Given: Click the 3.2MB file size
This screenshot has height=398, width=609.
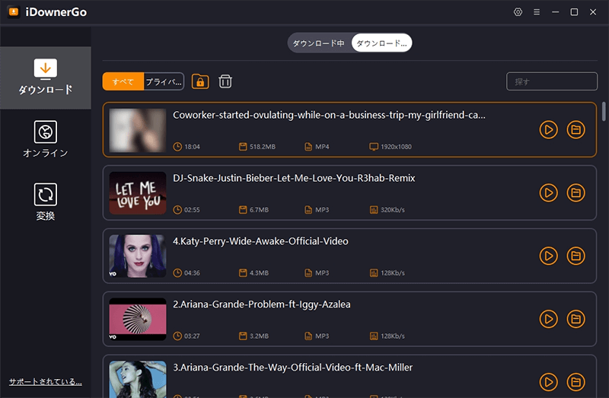Looking at the screenshot, I should pyautogui.click(x=259, y=336).
